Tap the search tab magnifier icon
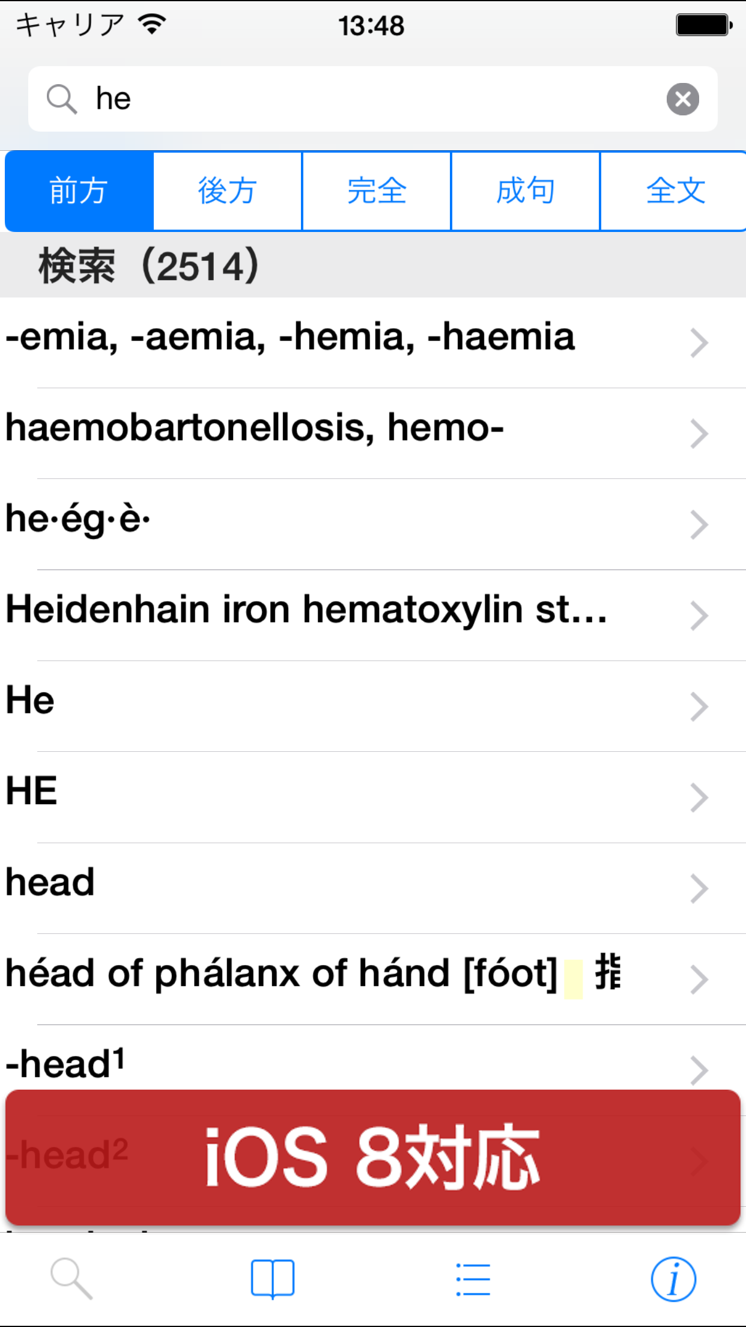 coord(71,1278)
